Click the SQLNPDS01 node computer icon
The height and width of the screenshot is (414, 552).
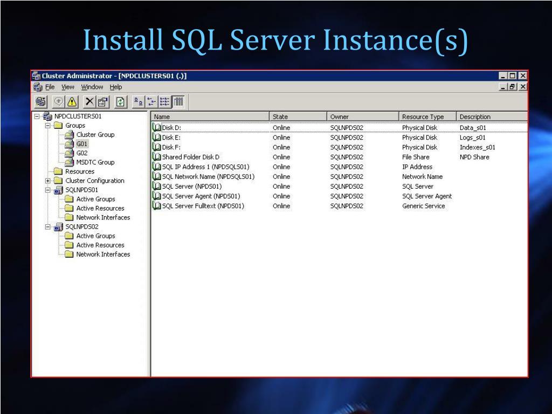[x=58, y=190]
